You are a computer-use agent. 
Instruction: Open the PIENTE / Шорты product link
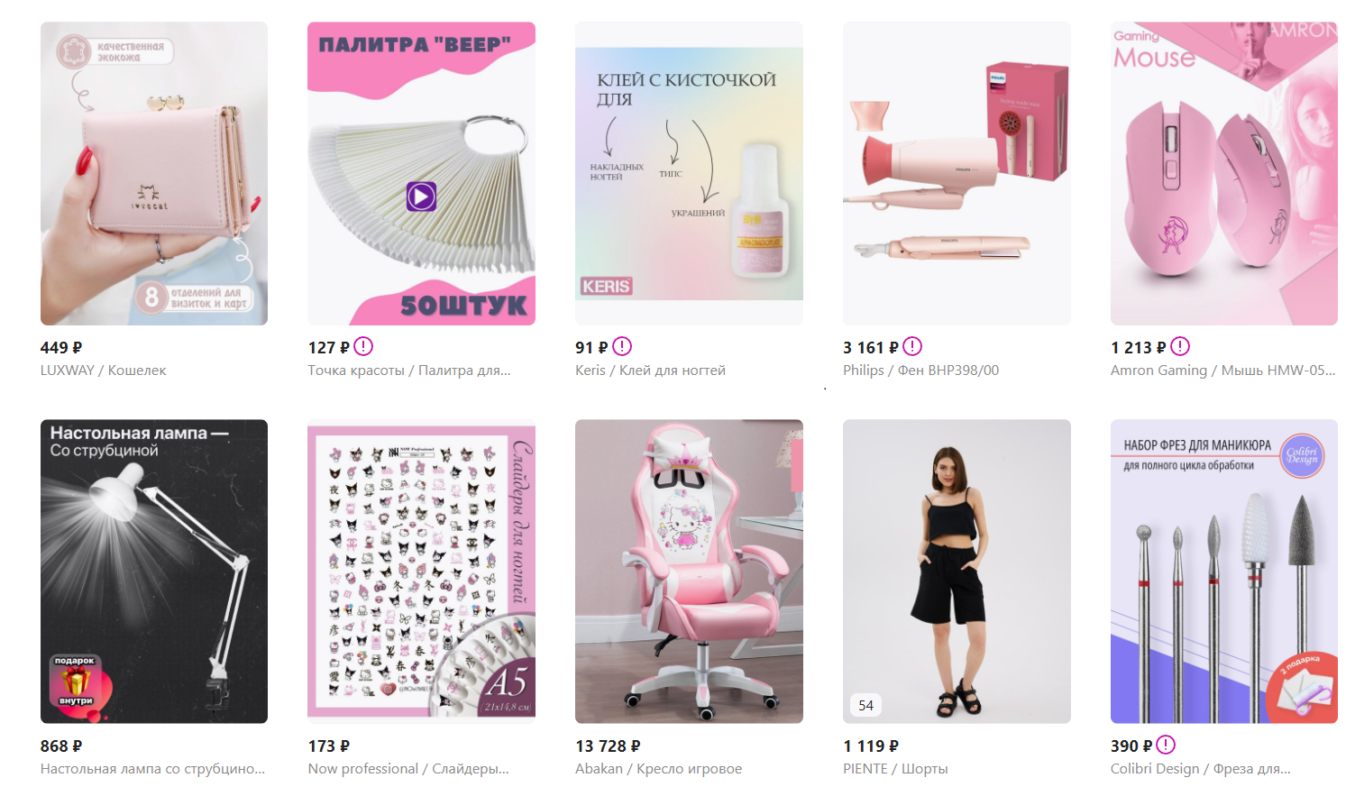click(x=895, y=769)
